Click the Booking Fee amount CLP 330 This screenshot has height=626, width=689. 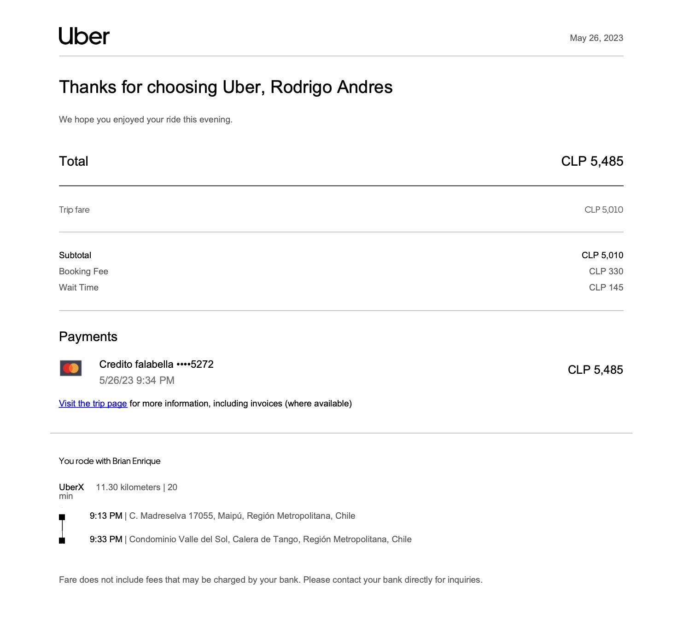click(x=606, y=272)
